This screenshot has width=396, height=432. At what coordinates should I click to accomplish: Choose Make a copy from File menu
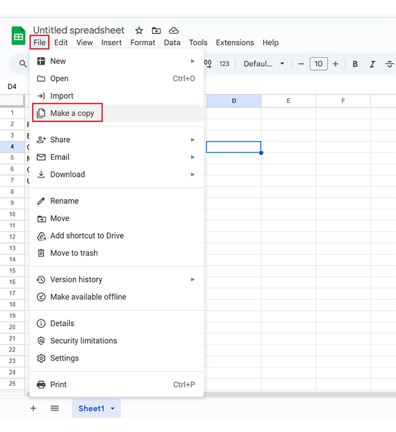pos(72,113)
